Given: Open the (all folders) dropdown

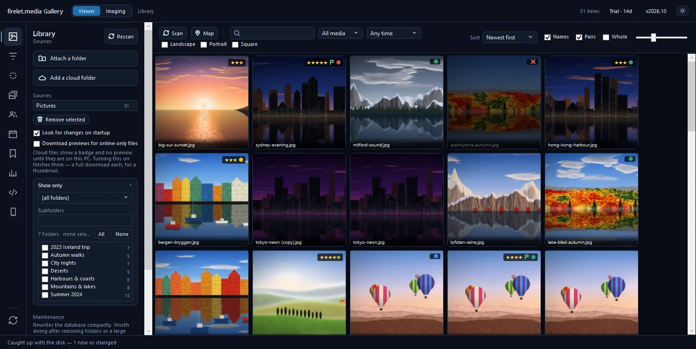Looking at the screenshot, I should [85, 198].
